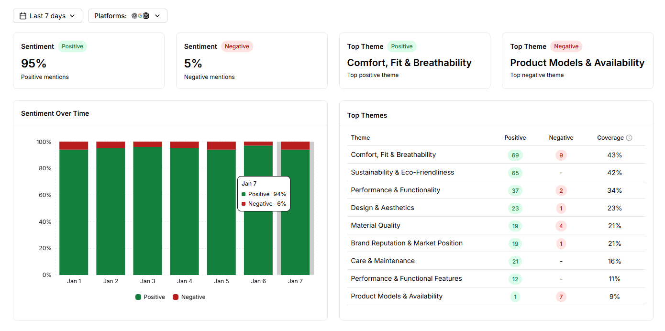Screen dimensions: 665x331
Task: Click the Product Models & Availability theme
Action: click(x=396, y=296)
